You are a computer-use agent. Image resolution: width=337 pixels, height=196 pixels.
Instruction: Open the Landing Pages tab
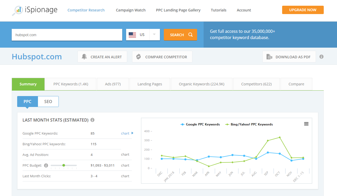(x=150, y=84)
